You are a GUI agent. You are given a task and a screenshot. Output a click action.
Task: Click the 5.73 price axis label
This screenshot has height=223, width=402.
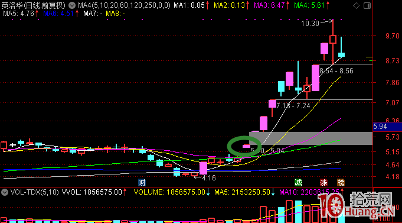point(393,137)
